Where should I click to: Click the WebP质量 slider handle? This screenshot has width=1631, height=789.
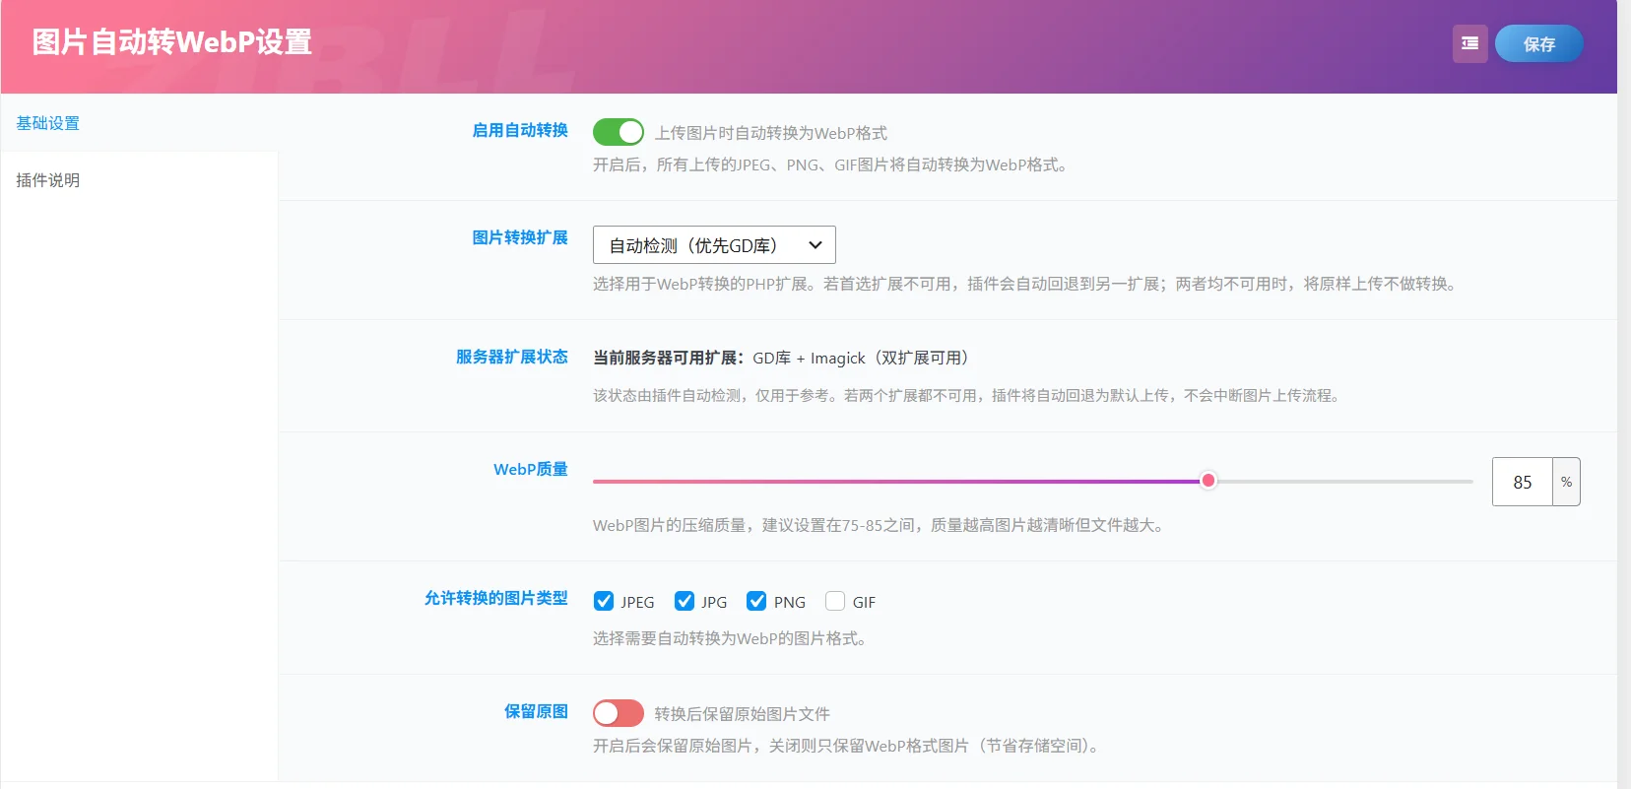(1207, 481)
